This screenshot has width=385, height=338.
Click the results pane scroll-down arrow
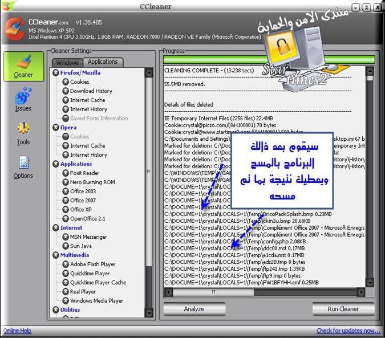(370, 283)
